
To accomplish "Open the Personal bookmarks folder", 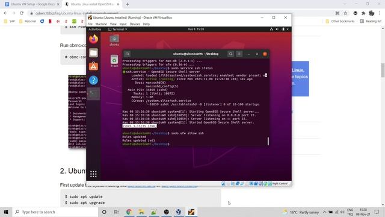I will click(x=28, y=22).
